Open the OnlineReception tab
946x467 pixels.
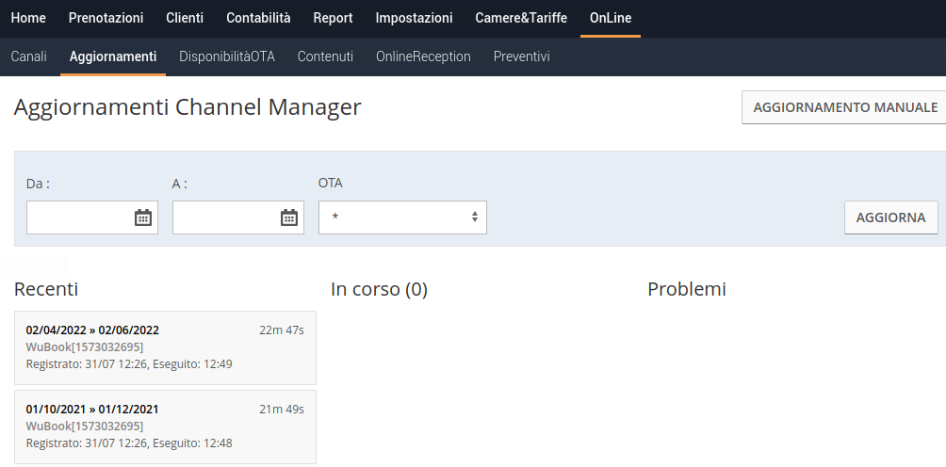[423, 56]
